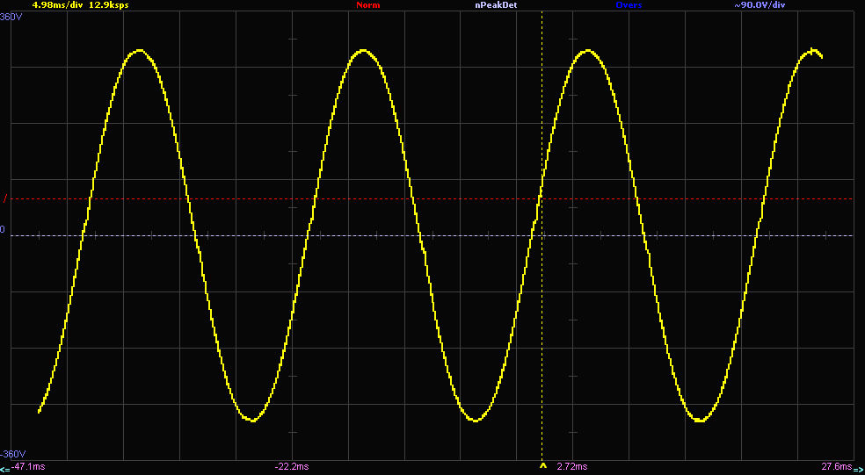Open the 4.98ms/div timebase setting

pos(58,5)
